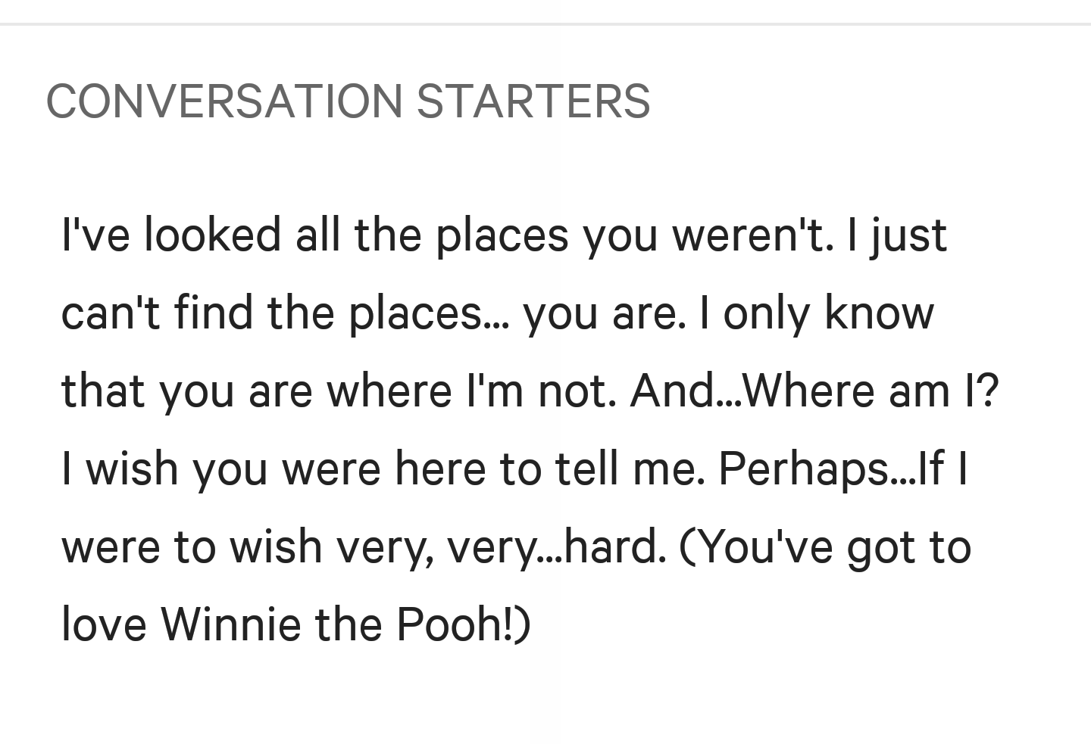Click the word 'that' starting the third line
1091x744 pixels.
(x=103, y=391)
